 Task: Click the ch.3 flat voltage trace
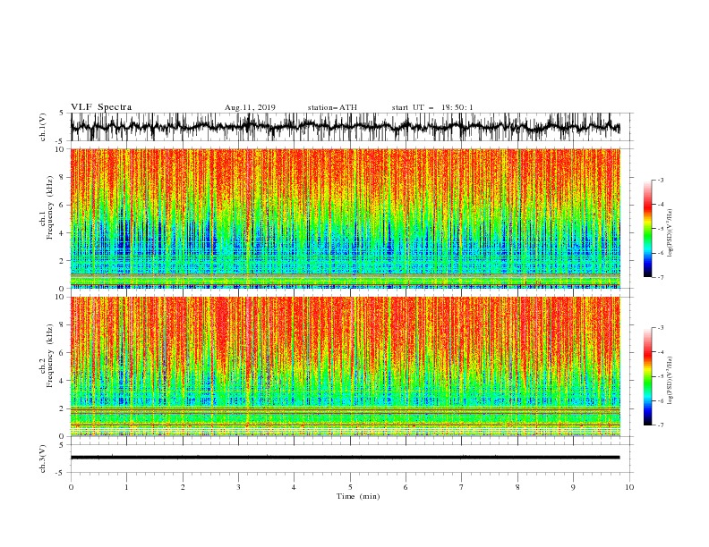point(345,458)
